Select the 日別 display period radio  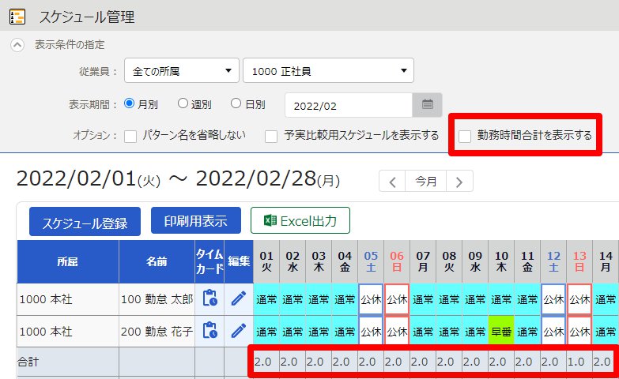(236, 103)
